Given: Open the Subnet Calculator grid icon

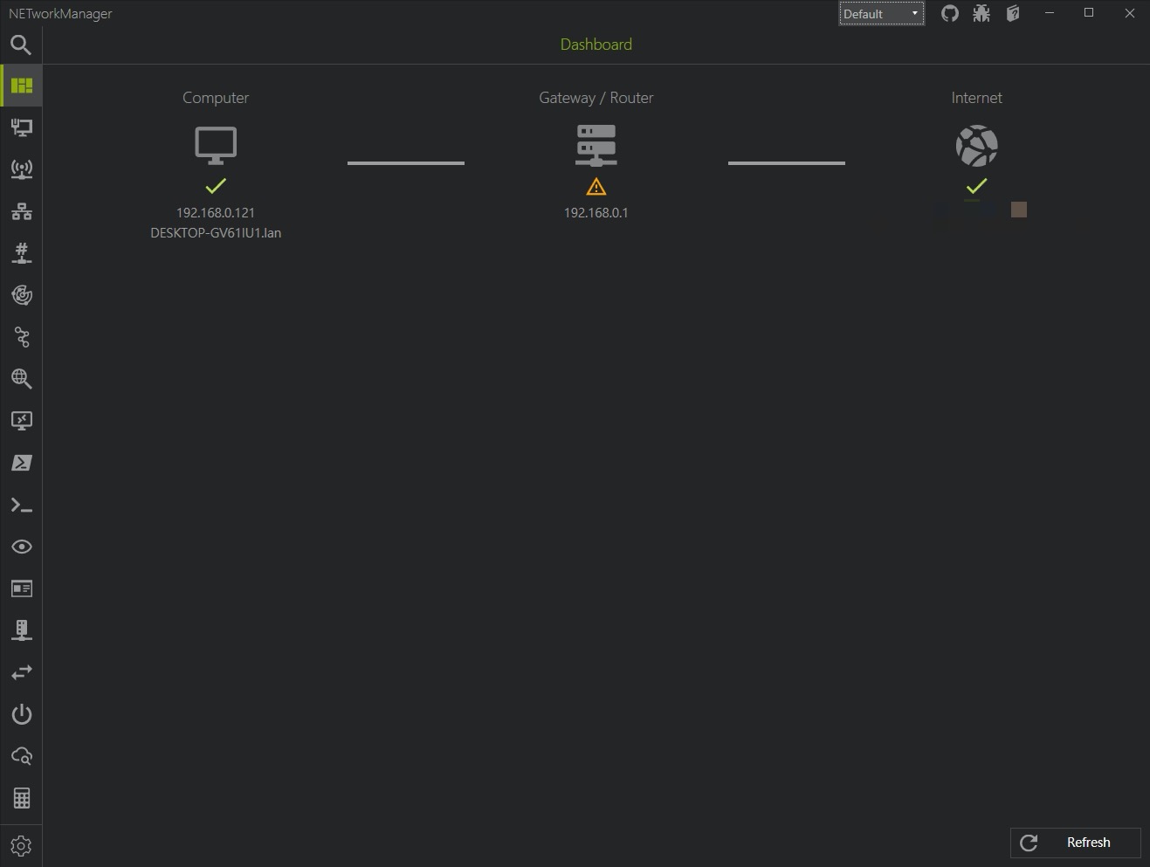Looking at the screenshot, I should (x=21, y=798).
